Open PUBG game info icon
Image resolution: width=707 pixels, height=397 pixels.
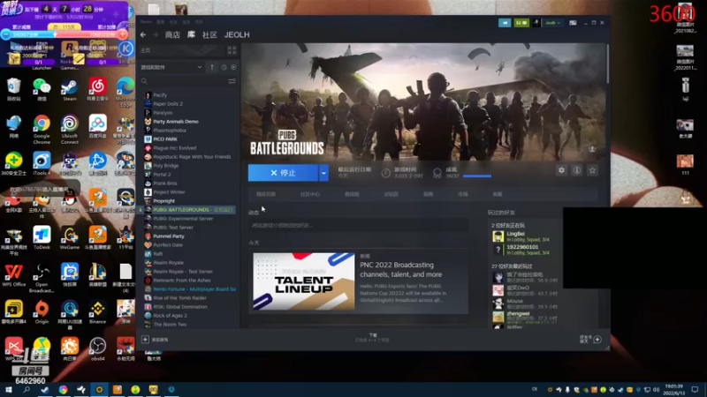click(x=577, y=170)
